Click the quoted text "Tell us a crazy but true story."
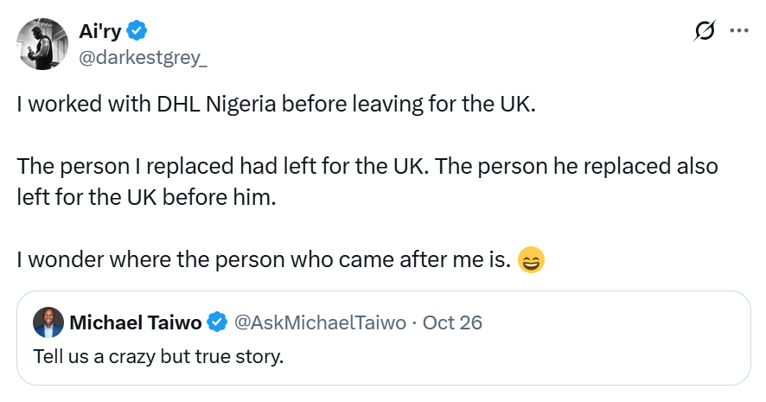The width and height of the screenshot is (766, 402). [158, 355]
